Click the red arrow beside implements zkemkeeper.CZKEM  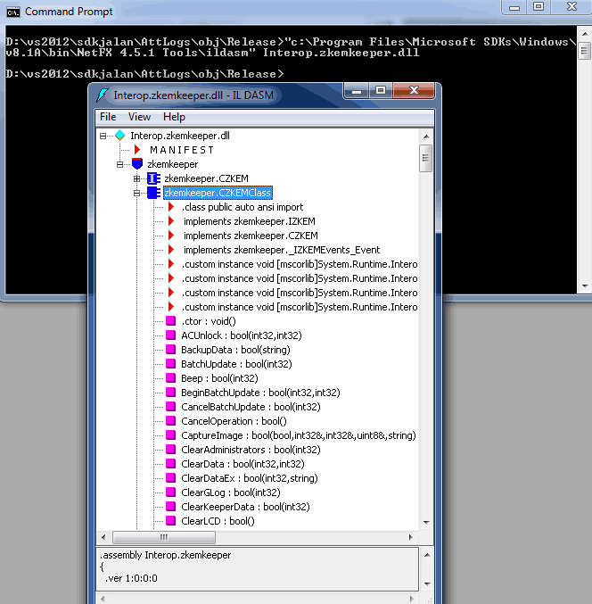171,236
